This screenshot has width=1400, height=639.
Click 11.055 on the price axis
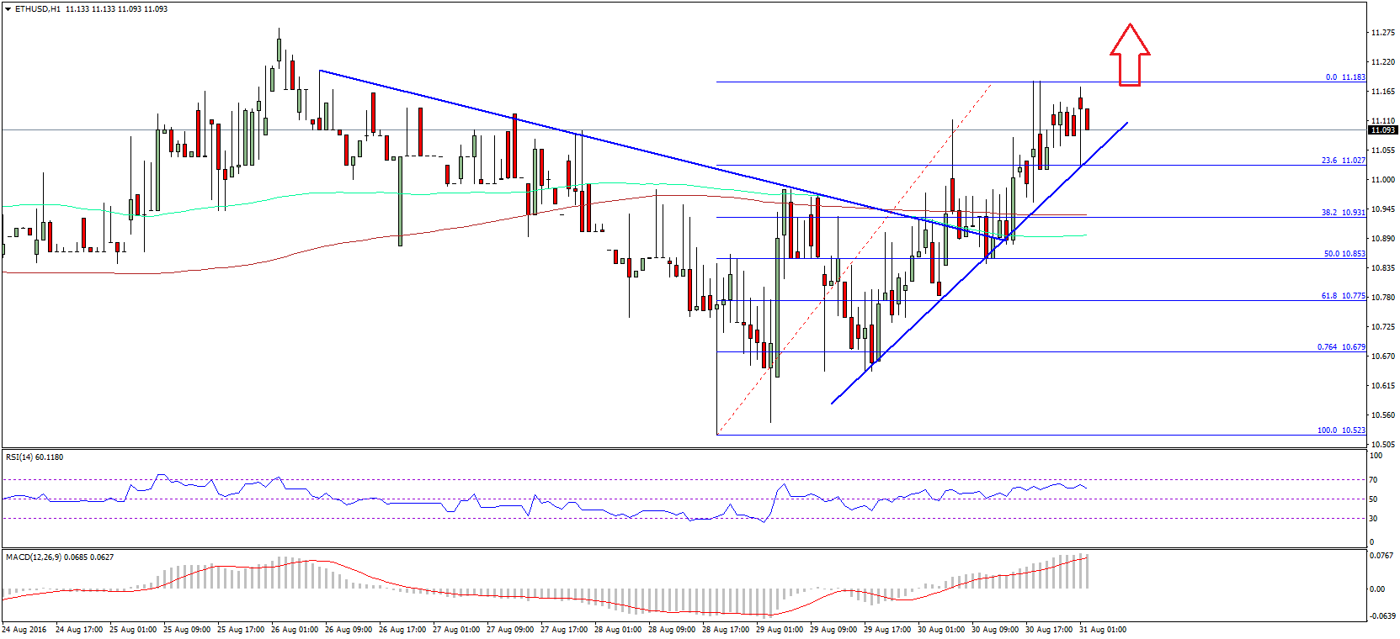point(1383,151)
